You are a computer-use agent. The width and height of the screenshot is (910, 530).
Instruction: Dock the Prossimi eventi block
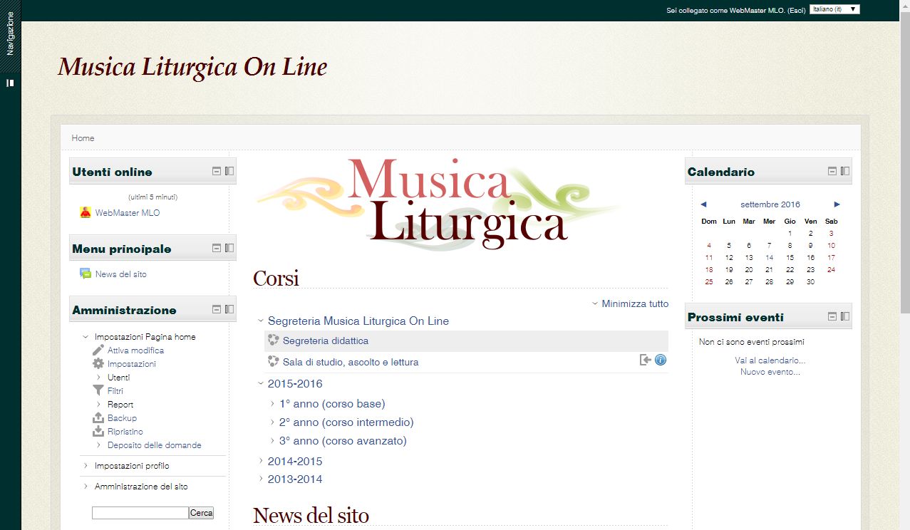(845, 316)
